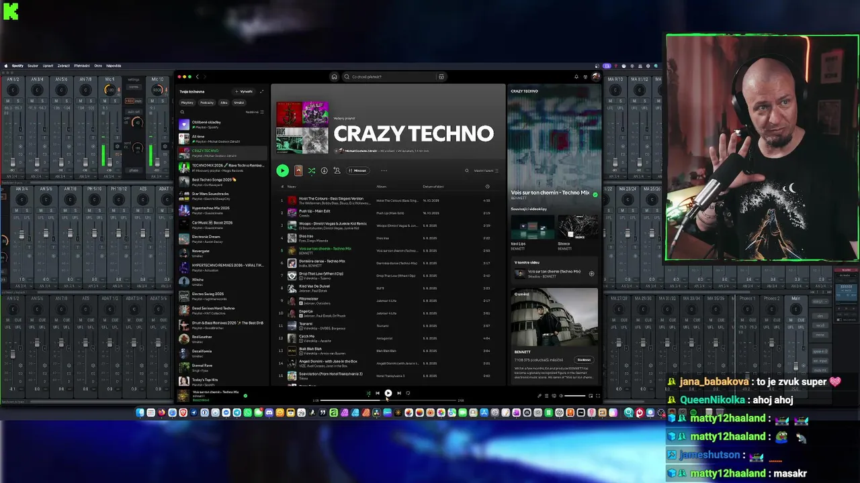Open the connect-to-device icon in the player bar
Screen dimensions: 860x483
click(x=554, y=396)
